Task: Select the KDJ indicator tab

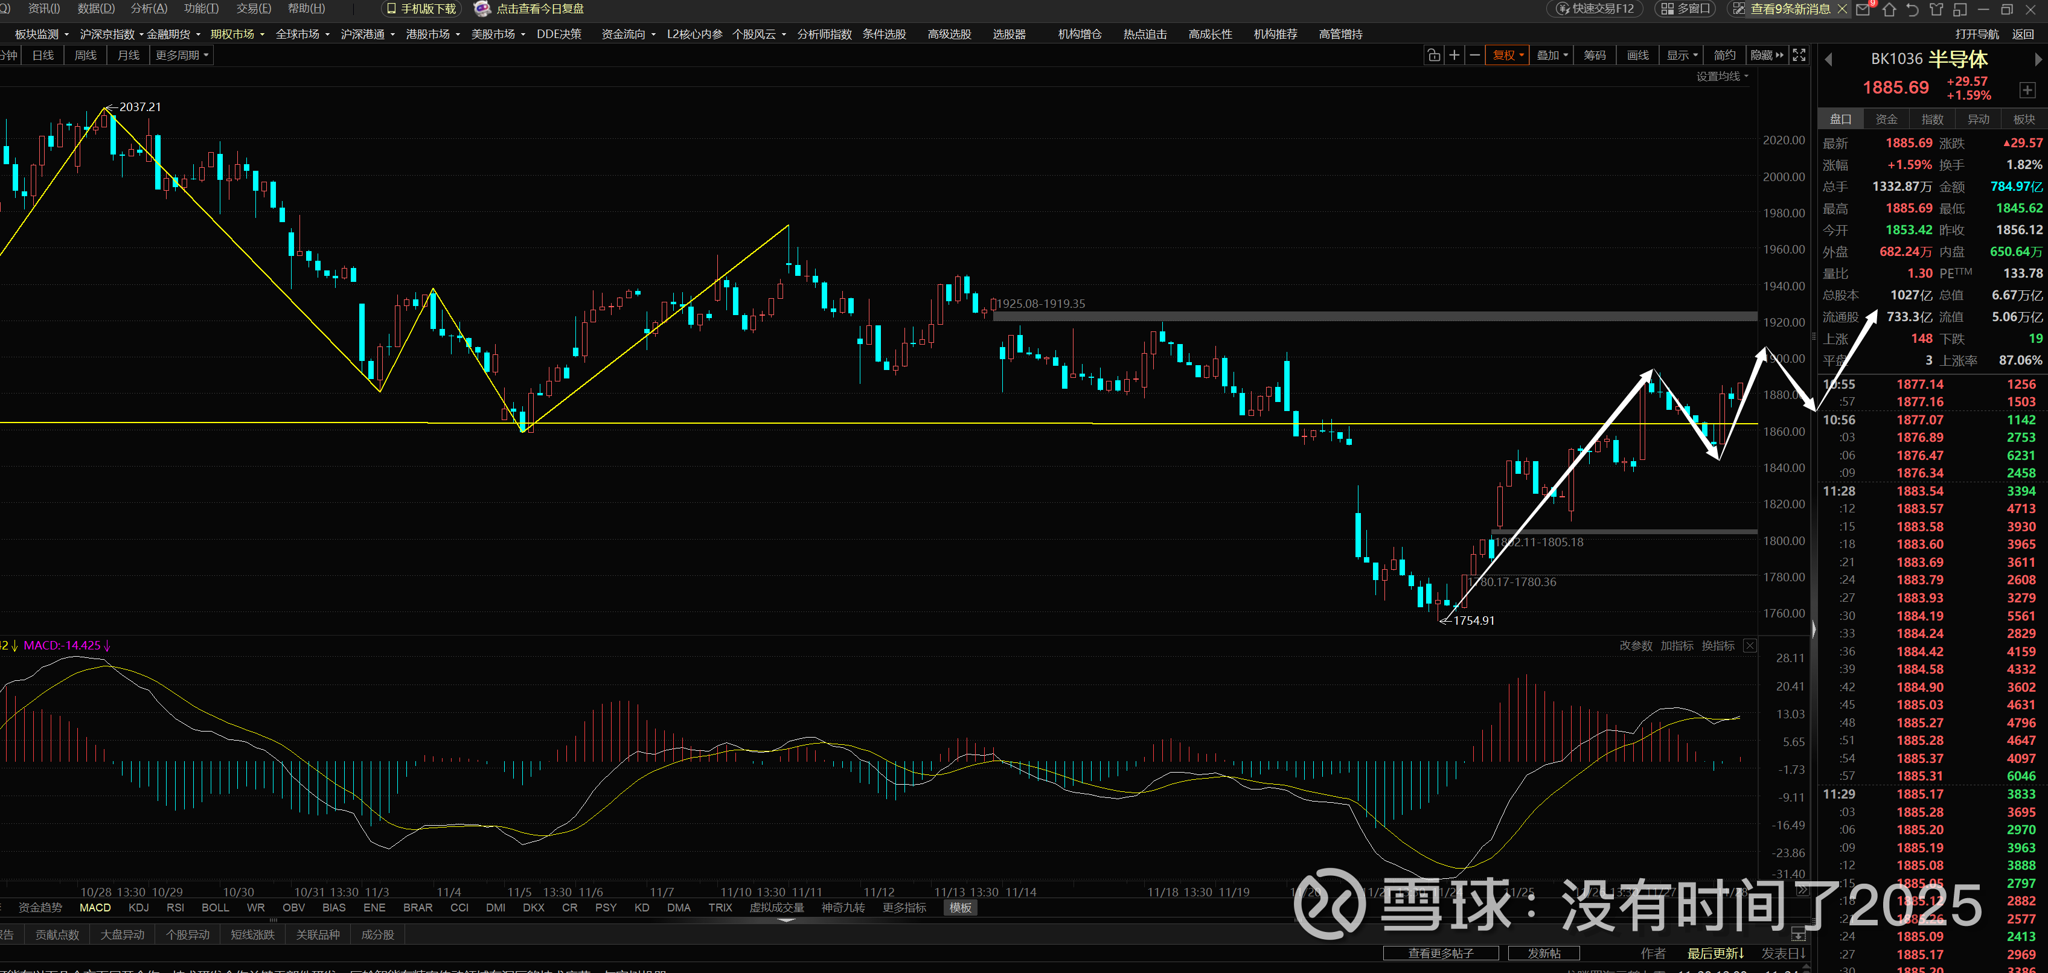Action: [x=138, y=907]
